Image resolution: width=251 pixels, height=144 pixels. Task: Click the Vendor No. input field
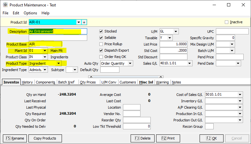point(132,114)
